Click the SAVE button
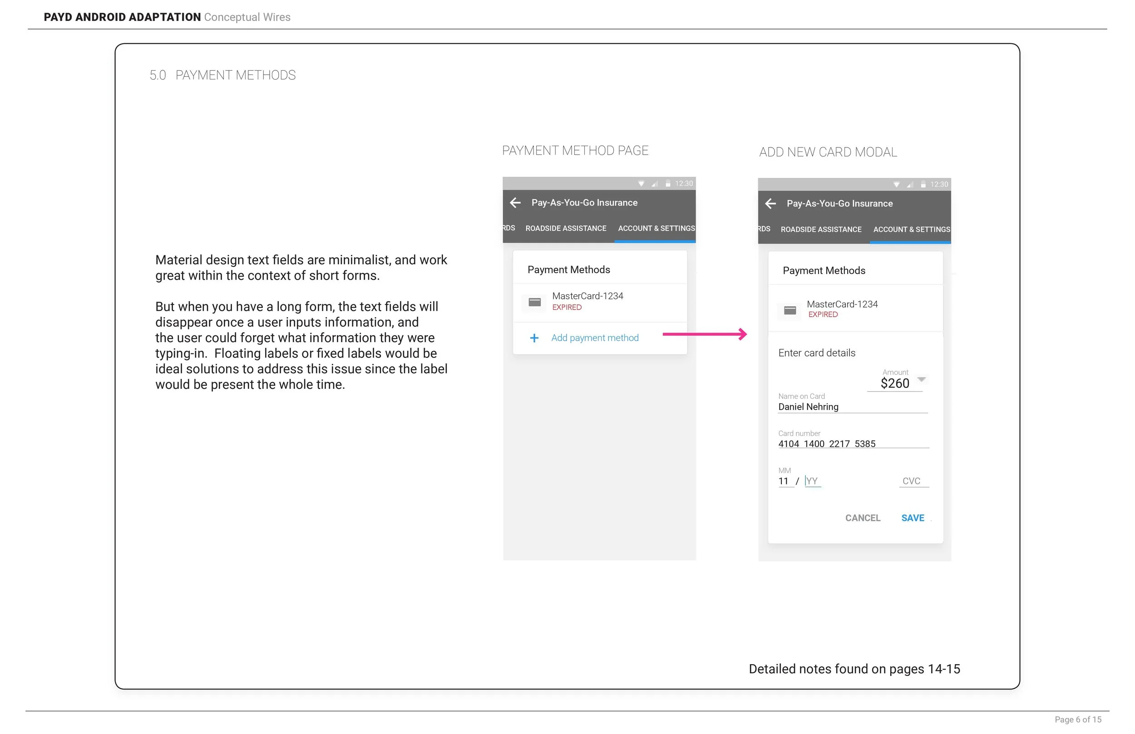Screen dimensions: 1135x734 [912, 518]
